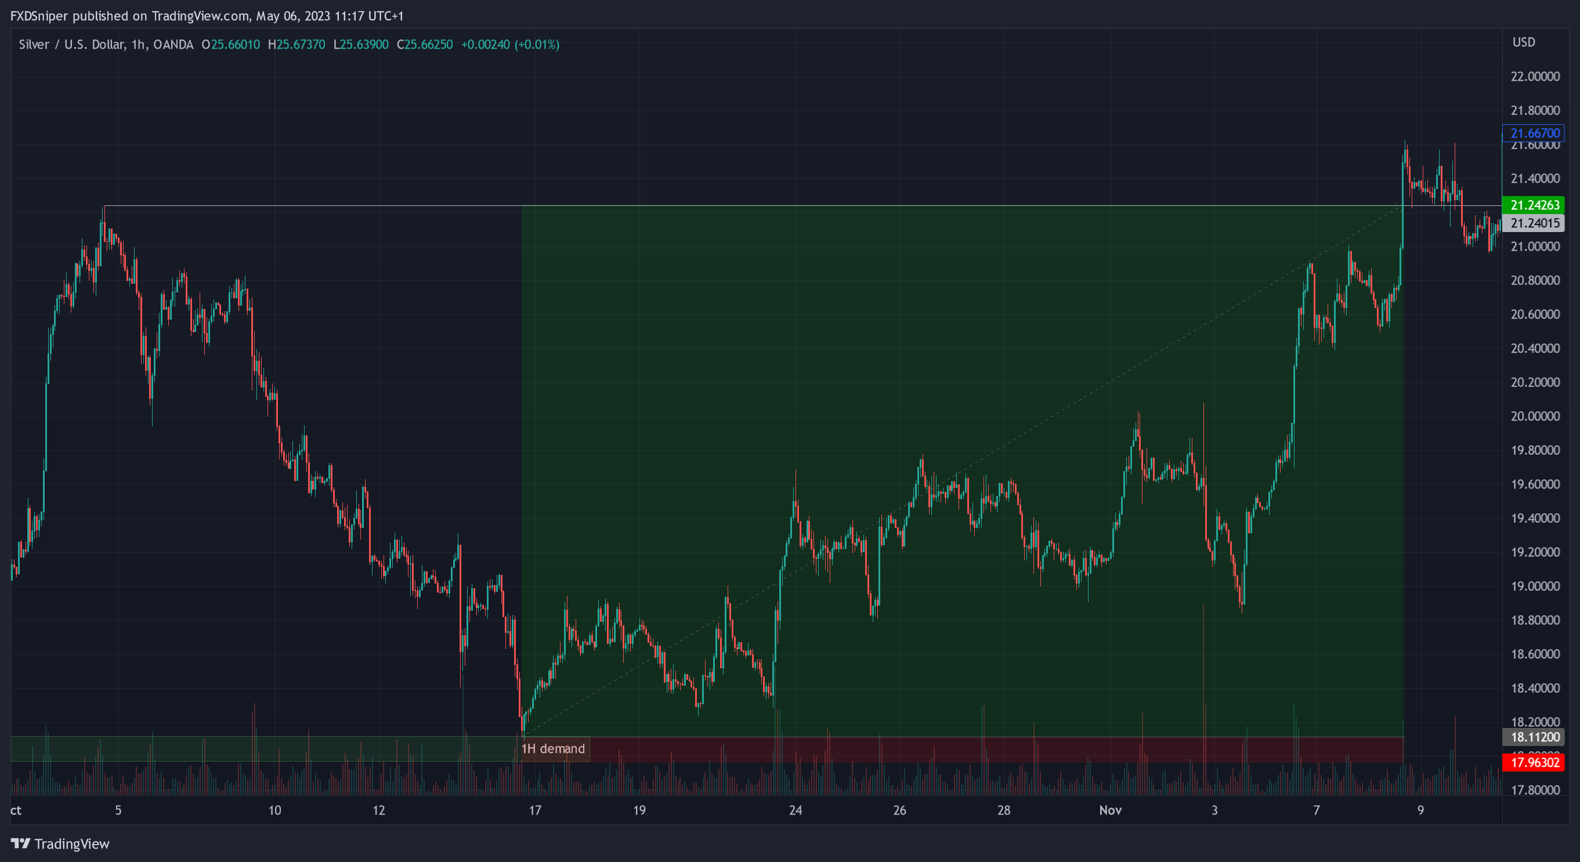1580x862 pixels.
Task: Click the TradingView brand text
Action: click(x=72, y=843)
